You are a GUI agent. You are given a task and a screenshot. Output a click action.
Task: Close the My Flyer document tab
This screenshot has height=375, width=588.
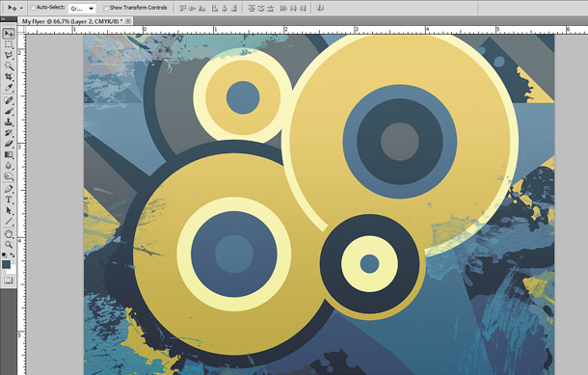click(128, 21)
